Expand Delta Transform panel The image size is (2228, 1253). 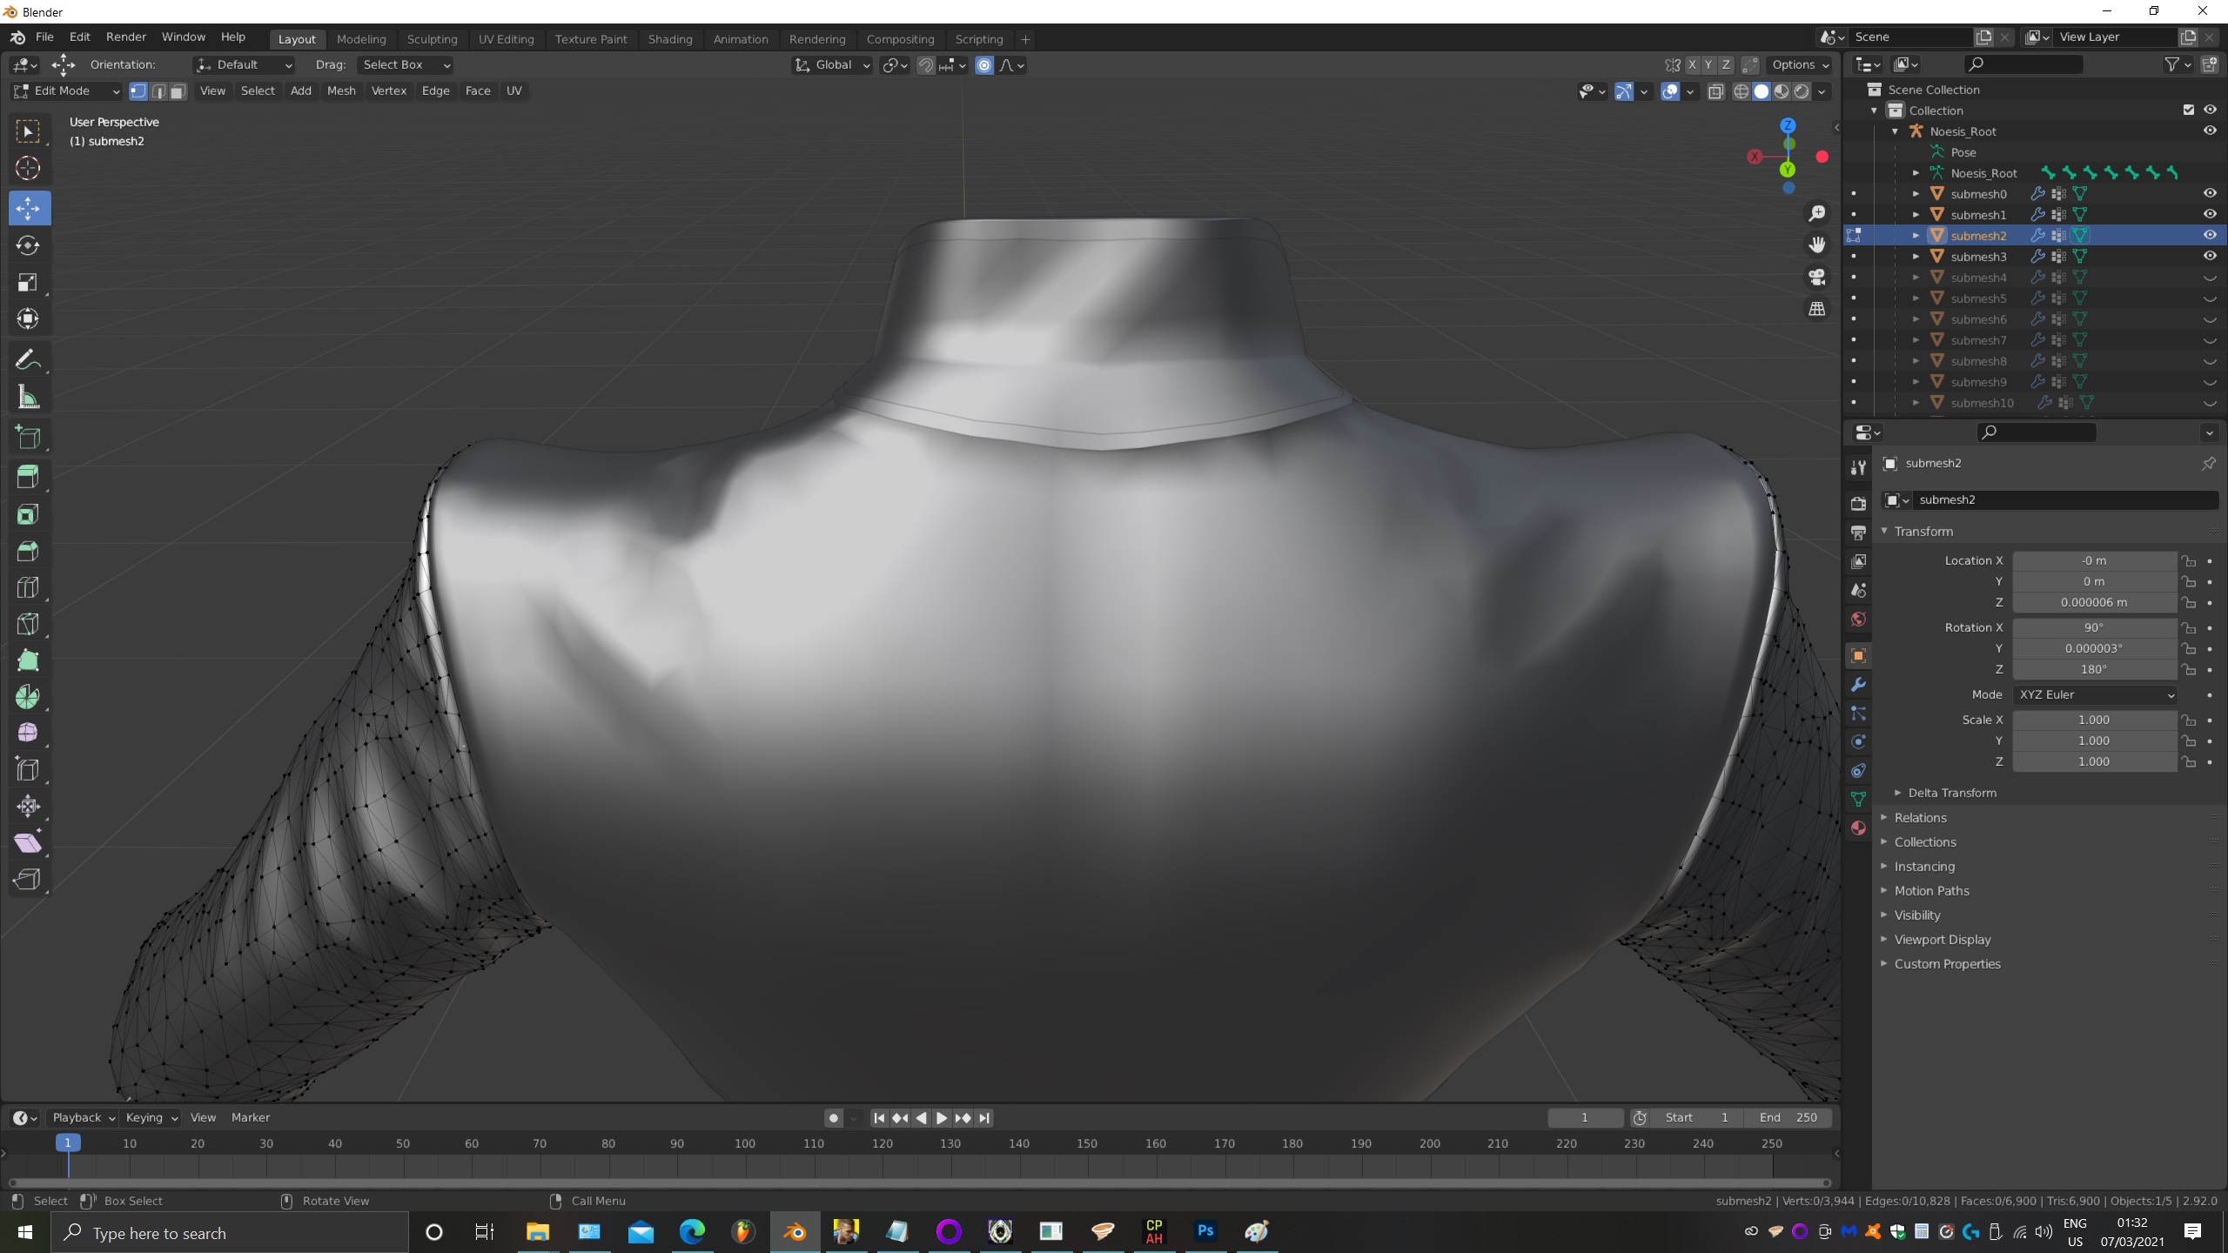click(1951, 793)
